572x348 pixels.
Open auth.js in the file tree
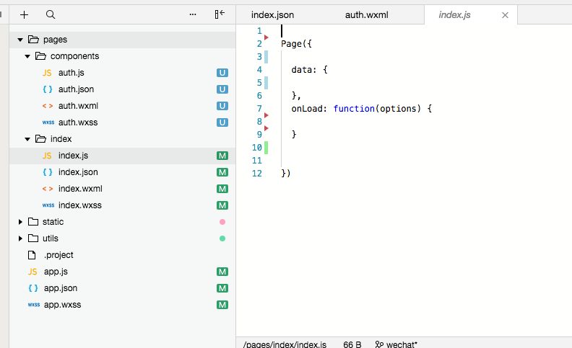tap(71, 73)
